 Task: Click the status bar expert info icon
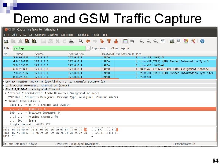pyautogui.click(x=5, y=144)
